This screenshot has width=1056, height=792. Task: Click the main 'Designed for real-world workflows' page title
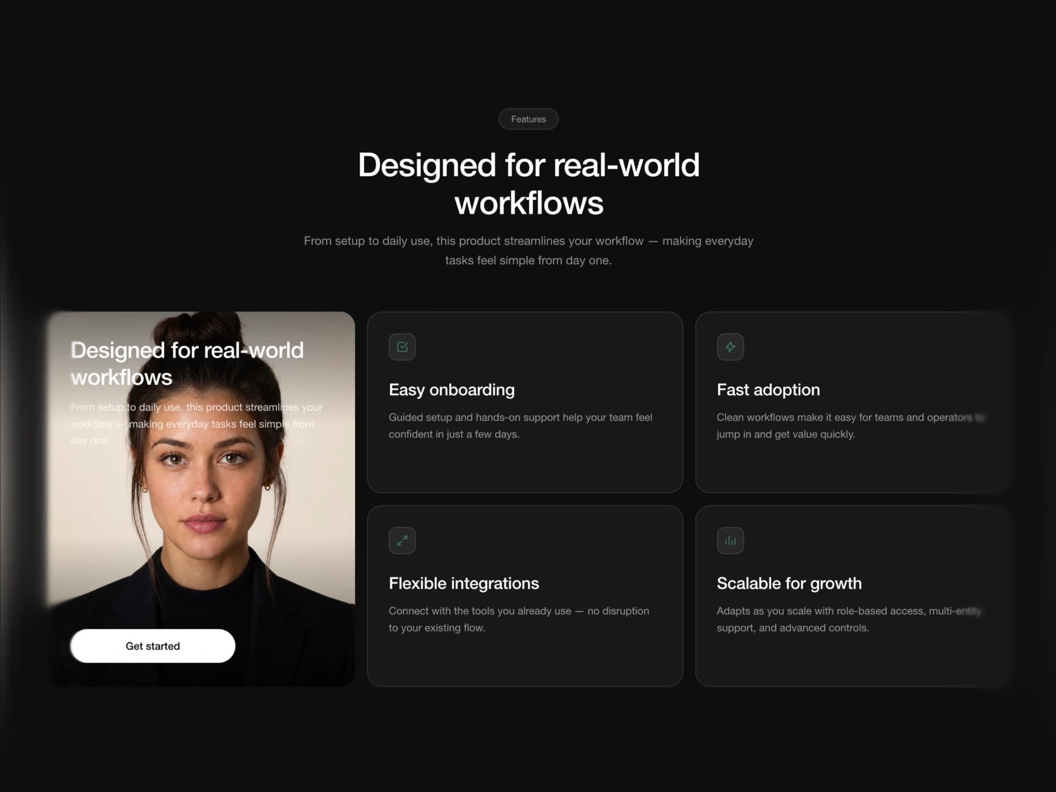tap(529, 184)
